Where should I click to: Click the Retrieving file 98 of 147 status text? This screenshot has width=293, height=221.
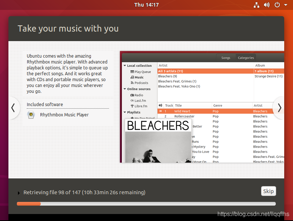coord(84,192)
